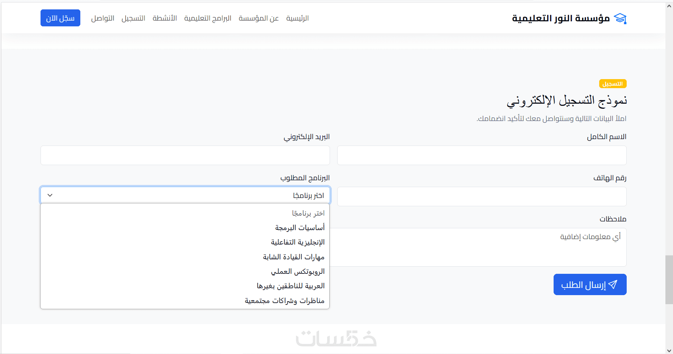This screenshot has width=673, height=354.
Task: Submit with the إرسال الطلب button
Action: point(590,285)
